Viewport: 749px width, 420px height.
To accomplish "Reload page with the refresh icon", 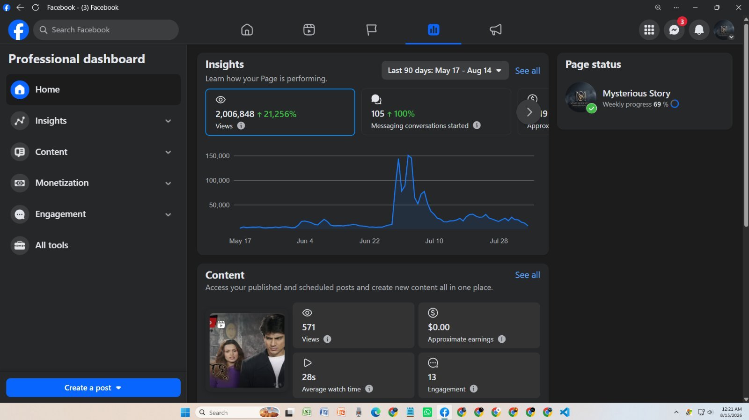I will coord(35,7).
